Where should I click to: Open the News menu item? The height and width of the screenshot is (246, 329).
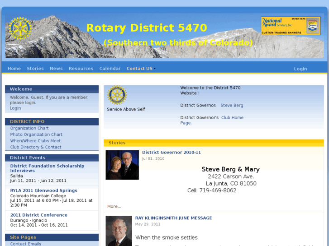[56, 69]
